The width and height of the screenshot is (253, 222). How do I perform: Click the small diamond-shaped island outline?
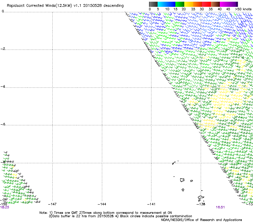click(183, 190)
